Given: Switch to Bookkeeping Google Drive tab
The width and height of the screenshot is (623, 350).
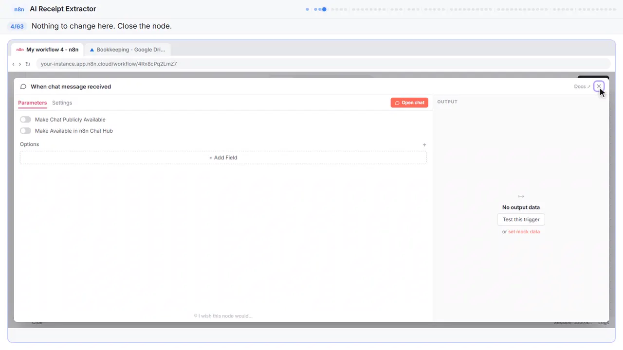Looking at the screenshot, I should [128, 50].
